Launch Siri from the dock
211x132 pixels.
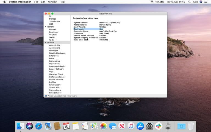pyautogui.click(x=29, y=126)
